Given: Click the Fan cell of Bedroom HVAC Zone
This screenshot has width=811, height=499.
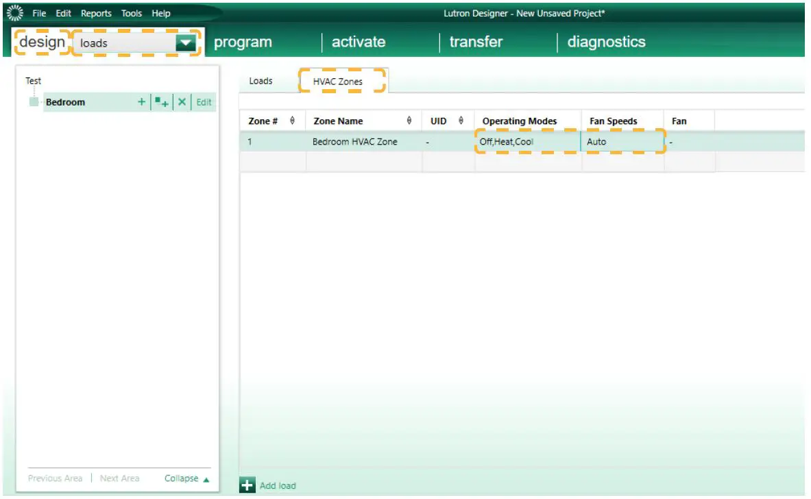Looking at the screenshot, I should [690, 142].
